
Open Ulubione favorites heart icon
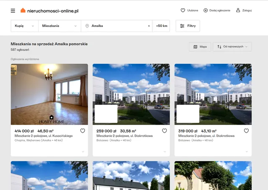tap(183, 10)
